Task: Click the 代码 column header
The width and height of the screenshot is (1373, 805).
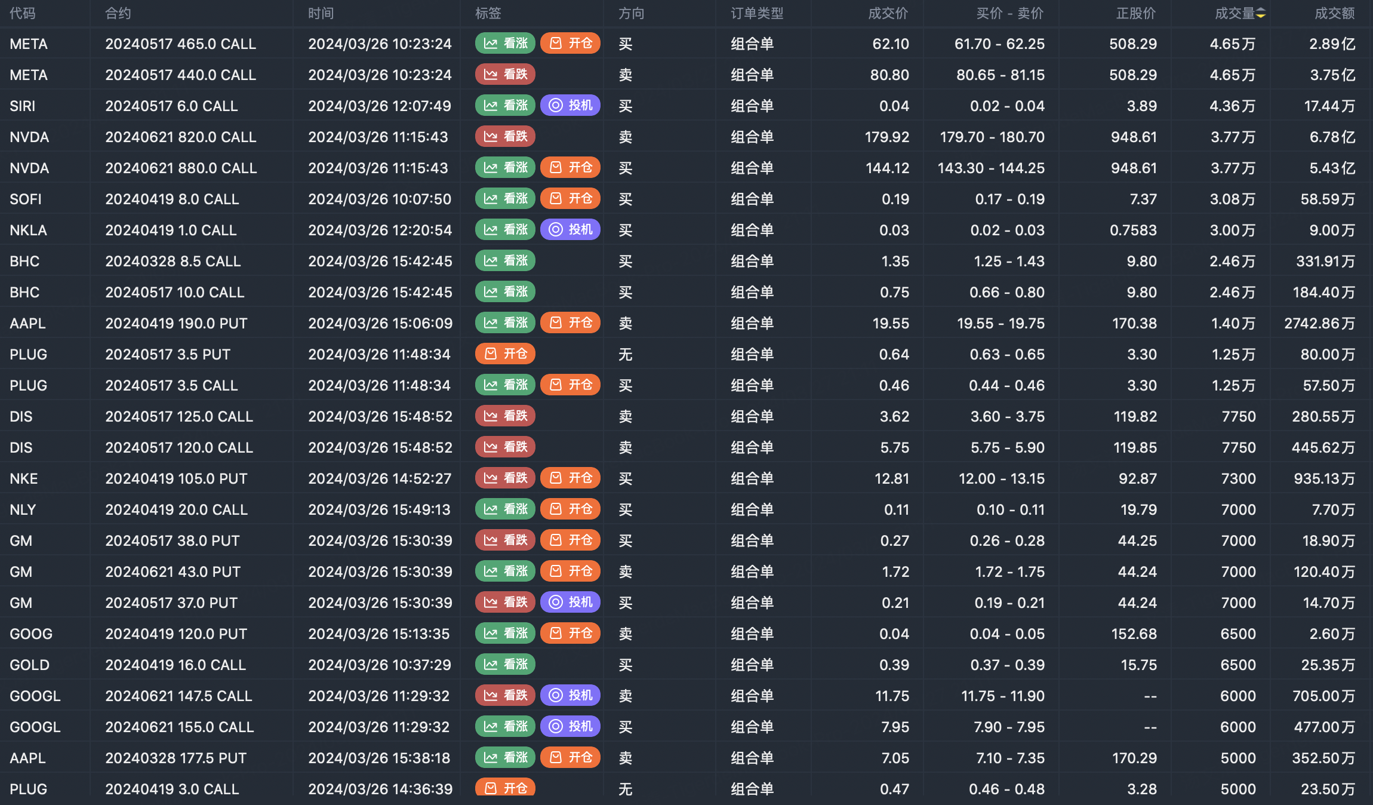Action: 23,14
